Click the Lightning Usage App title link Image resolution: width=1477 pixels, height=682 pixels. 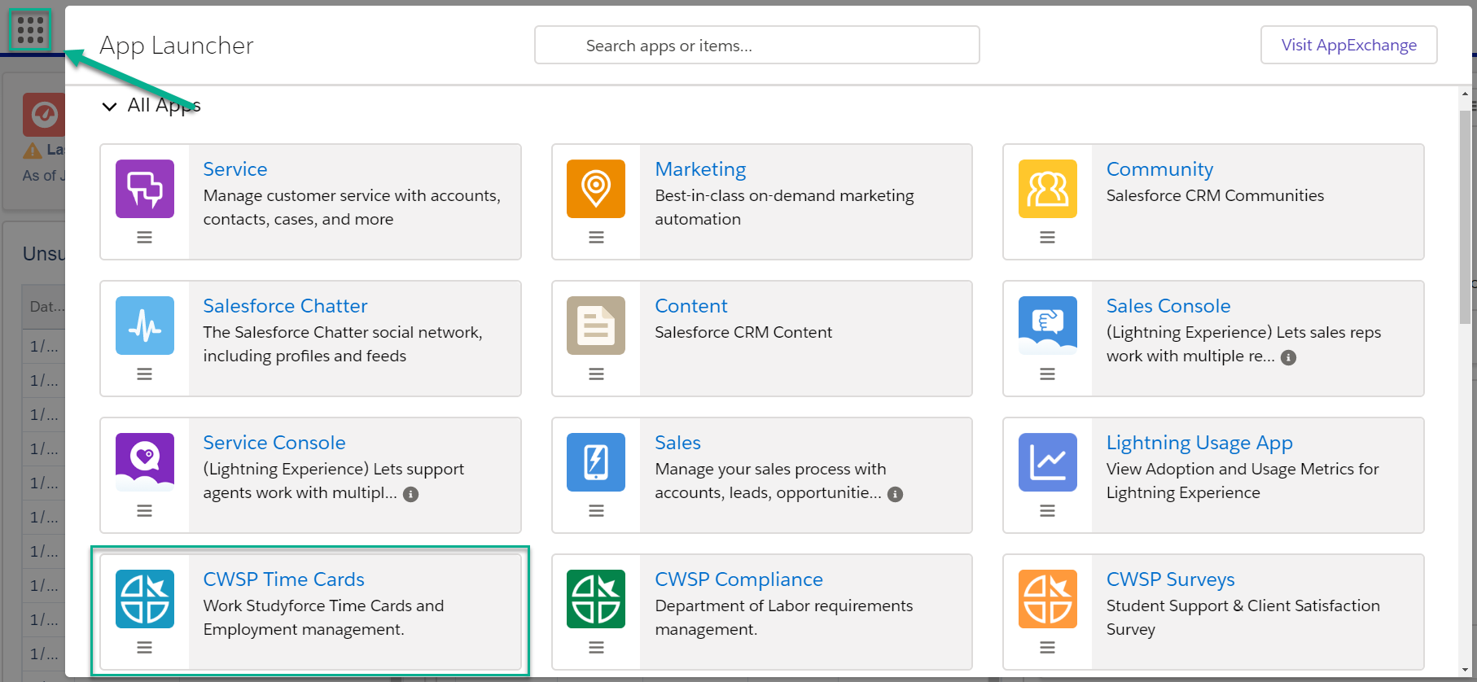(1199, 443)
